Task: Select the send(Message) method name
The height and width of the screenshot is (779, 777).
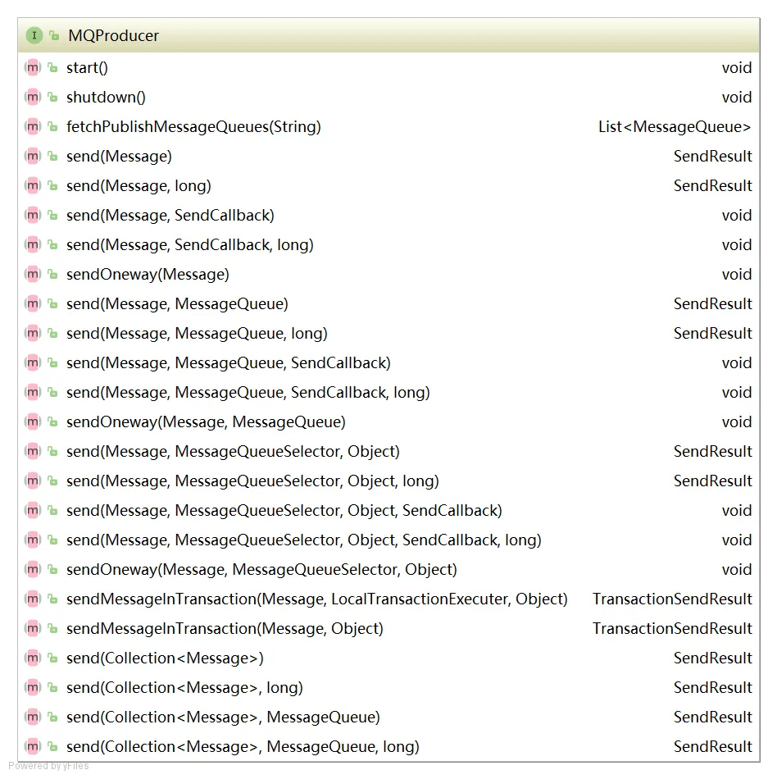Action: tap(119, 156)
